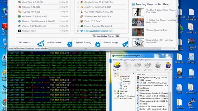The height and width of the screenshot is (111, 198).
Task: Click the Stop All icon in IDM toolbar
Action: tap(148, 65)
